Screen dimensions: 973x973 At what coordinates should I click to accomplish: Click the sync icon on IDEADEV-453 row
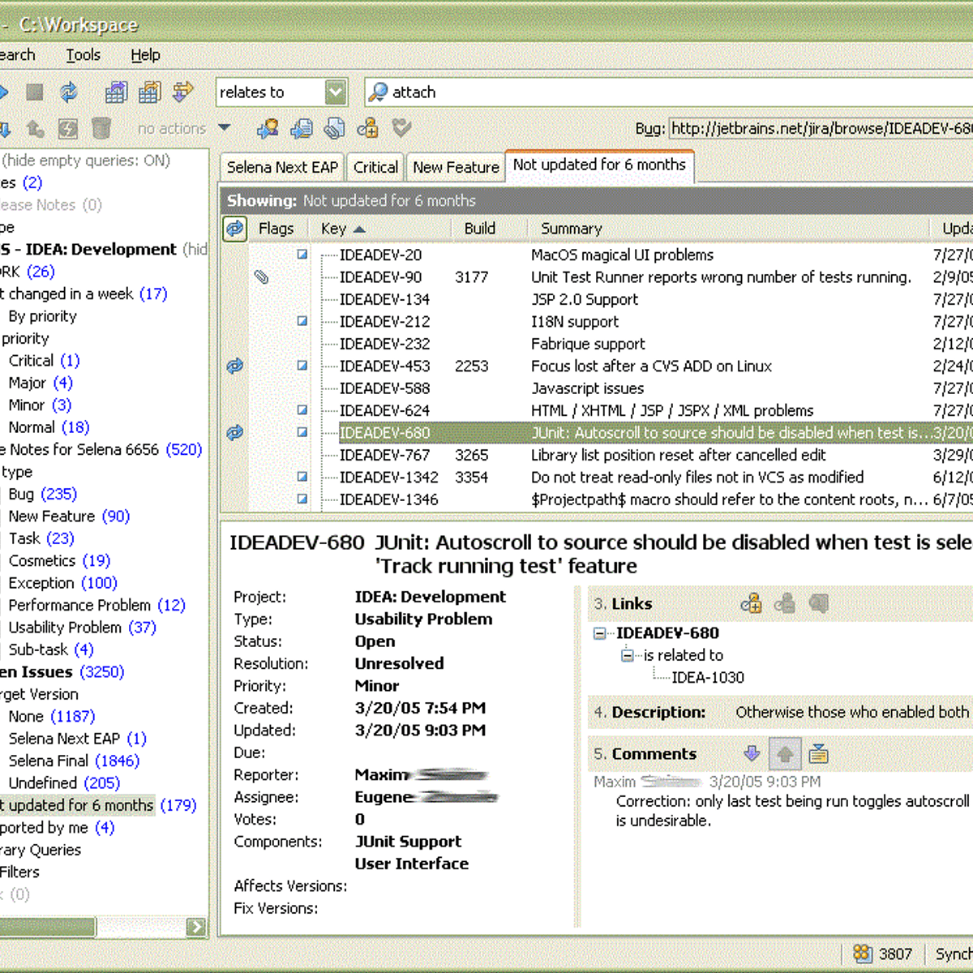click(235, 366)
